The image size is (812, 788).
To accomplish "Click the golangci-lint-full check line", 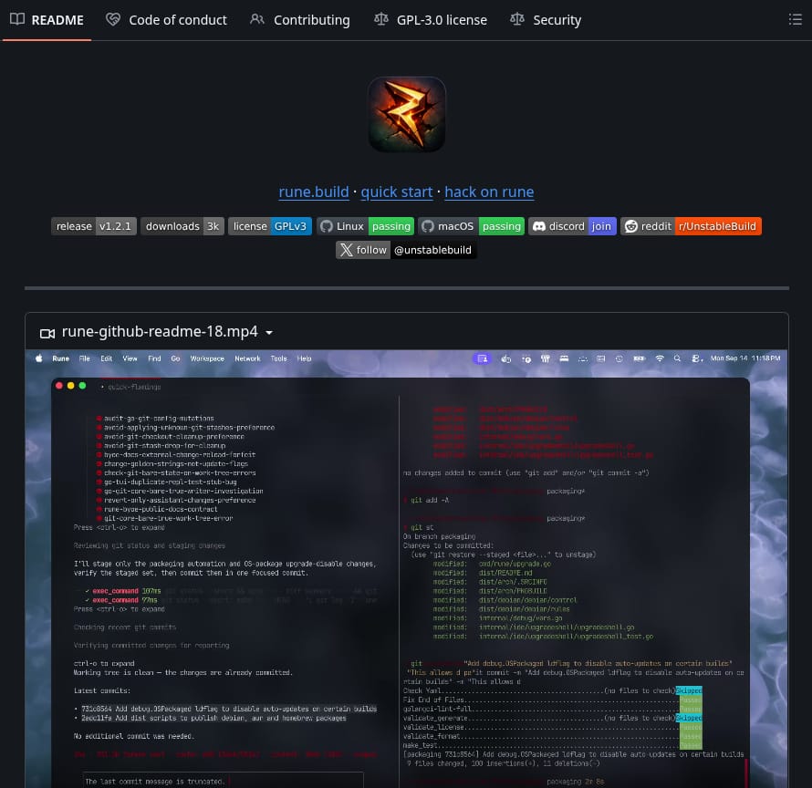I will (x=552, y=709).
